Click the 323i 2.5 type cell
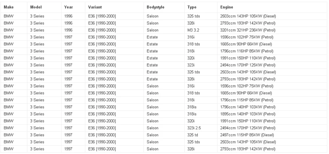The image size is (329, 154). point(194,128)
